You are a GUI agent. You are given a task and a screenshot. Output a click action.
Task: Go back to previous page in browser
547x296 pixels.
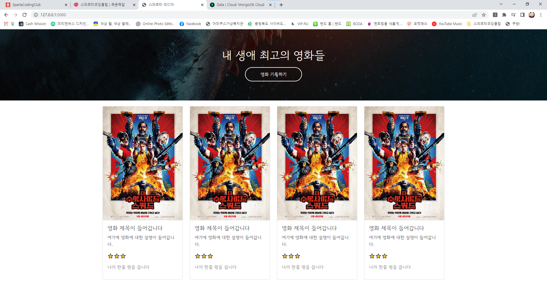tap(6, 15)
